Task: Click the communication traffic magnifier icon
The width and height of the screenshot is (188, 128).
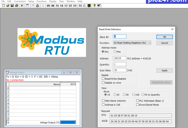Action: [85, 6]
